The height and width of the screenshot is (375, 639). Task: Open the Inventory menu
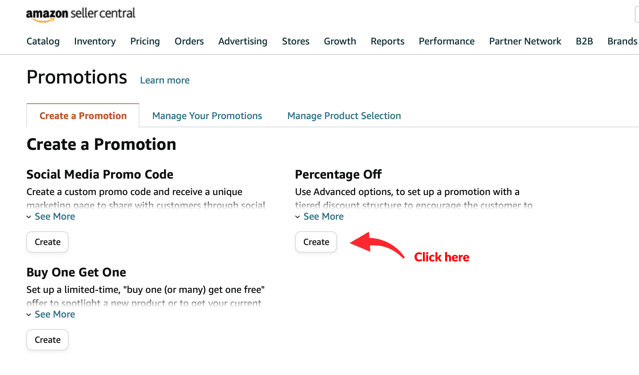(x=95, y=41)
